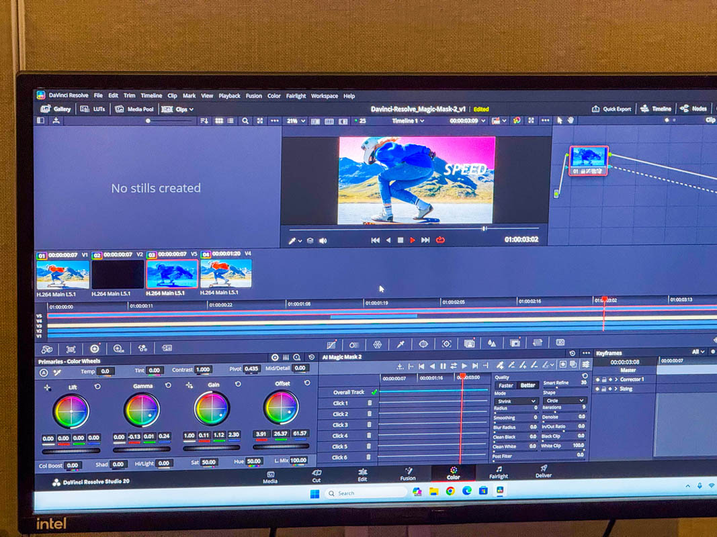Pick black point for Lift wheel
Screen dimensions: 717x537
click(x=48, y=388)
